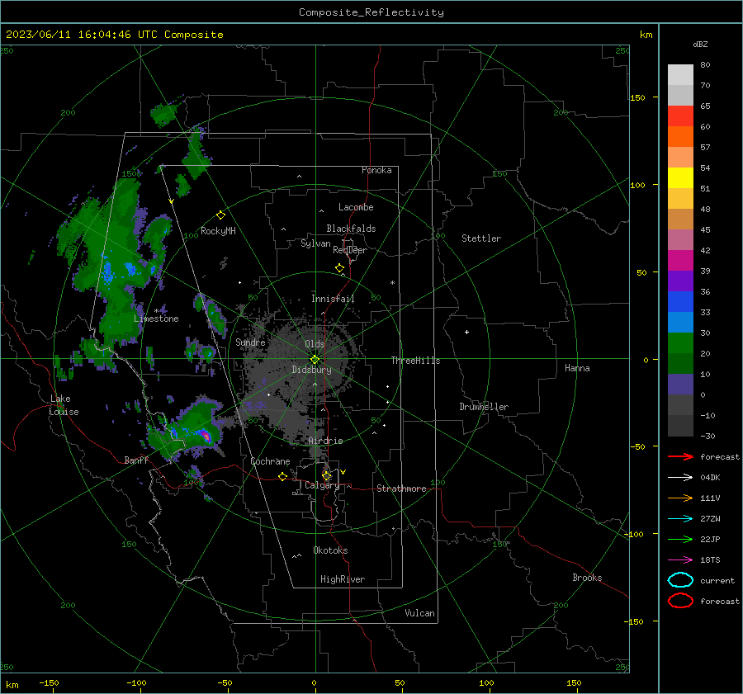The height and width of the screenshot is (694, 743).
Task: Click the Strathmore city label
Action: [401, 489]
